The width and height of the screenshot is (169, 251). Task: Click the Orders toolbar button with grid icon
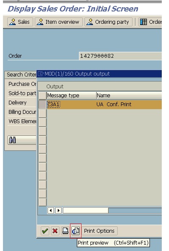coord(150,22)
